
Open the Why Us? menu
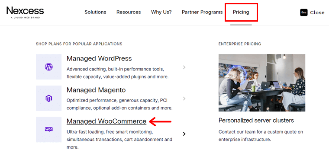pos(161,12)
